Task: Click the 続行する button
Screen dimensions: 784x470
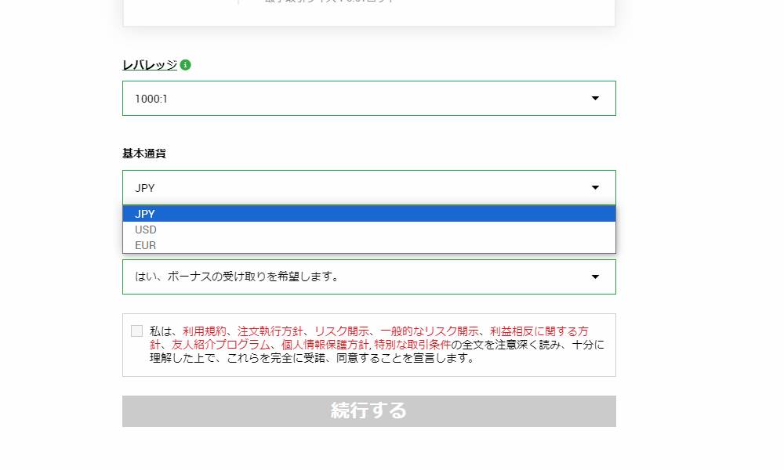Action: (x=368, y=410)
